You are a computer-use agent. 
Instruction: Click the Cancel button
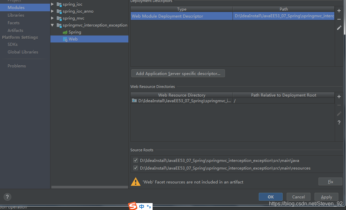click(298, 197)
